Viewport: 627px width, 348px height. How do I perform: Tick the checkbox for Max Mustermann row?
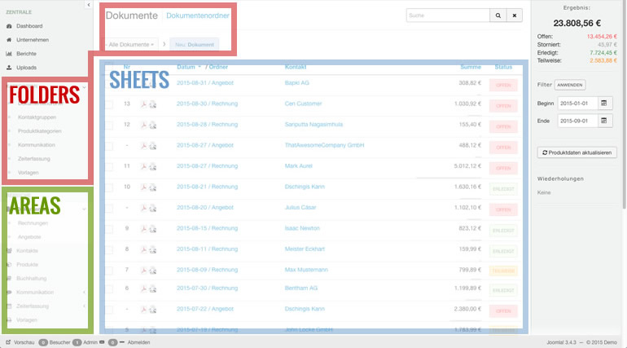coord(109,271)
